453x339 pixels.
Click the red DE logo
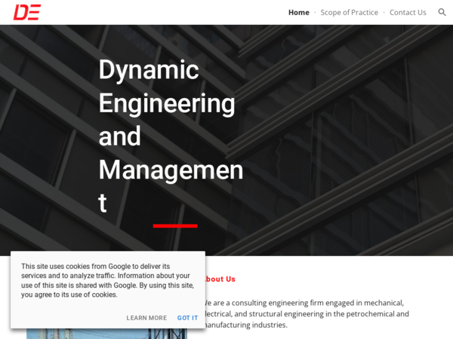point(27,12)
